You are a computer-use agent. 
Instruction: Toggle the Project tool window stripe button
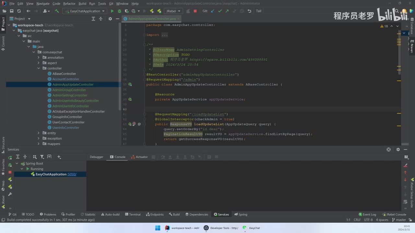[3, 24]
